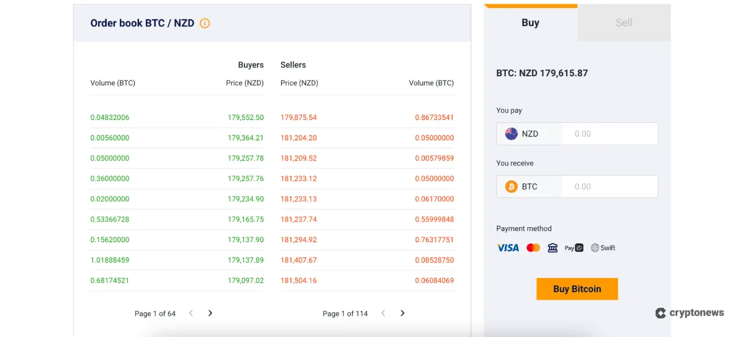This screenshot has height=337, width=745.
Task: Click seller price 179,875.54
Action: click(x=299, y=117)
